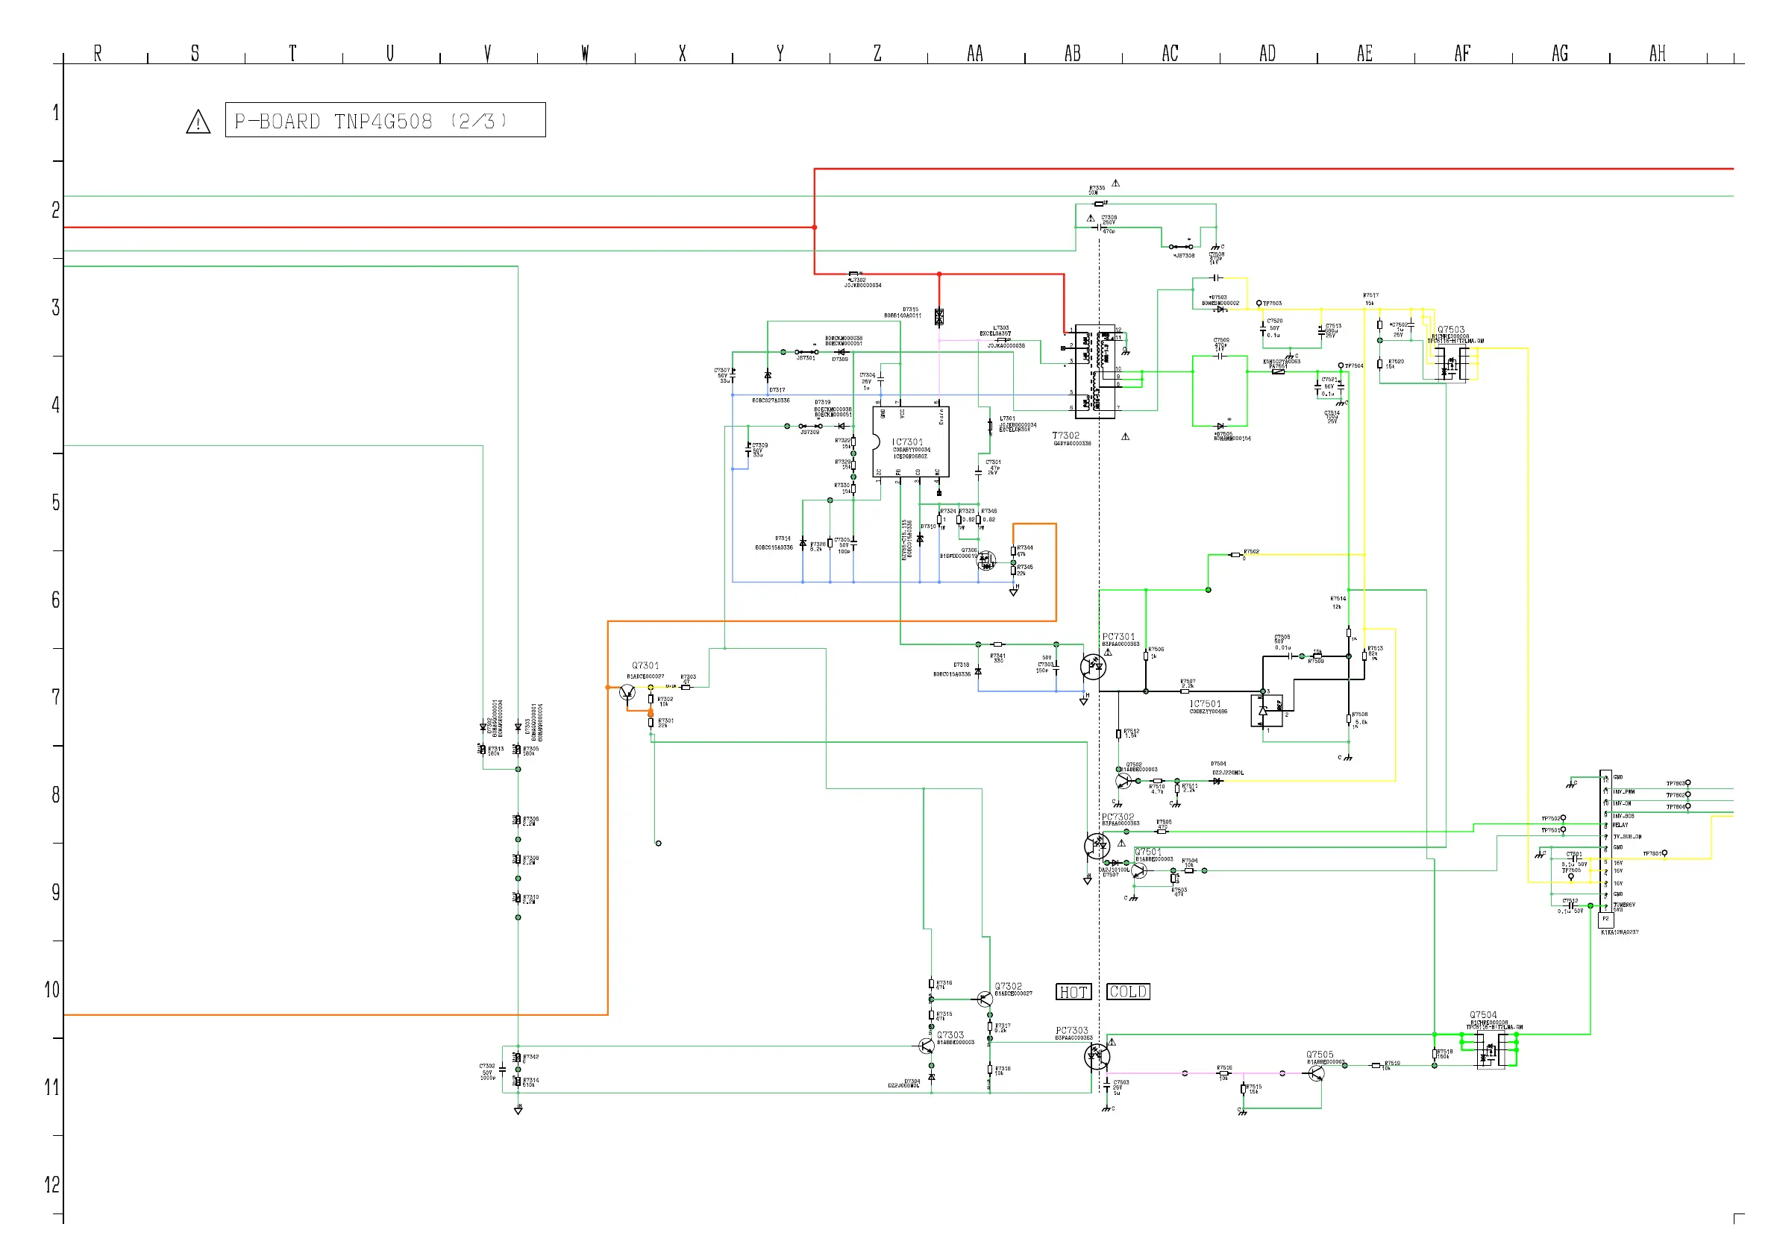Click the warning triangle beside the board title
Viewport: 1777px width, 1256px height.
(x=198, y=122)
